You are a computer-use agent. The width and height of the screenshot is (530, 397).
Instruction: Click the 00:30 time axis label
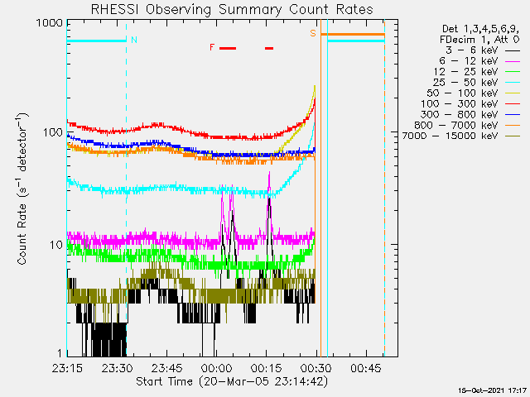pos(316,368)
